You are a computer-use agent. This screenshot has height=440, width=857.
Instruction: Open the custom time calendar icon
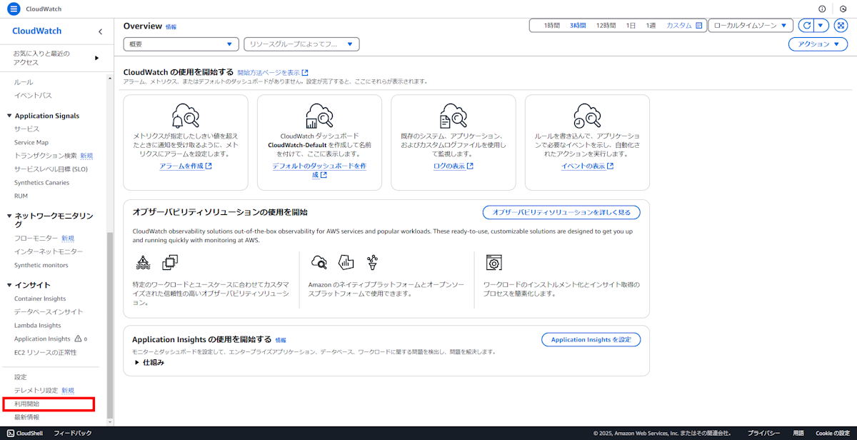[699, 26]
